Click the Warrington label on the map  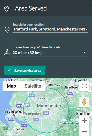tap(32, 113)
